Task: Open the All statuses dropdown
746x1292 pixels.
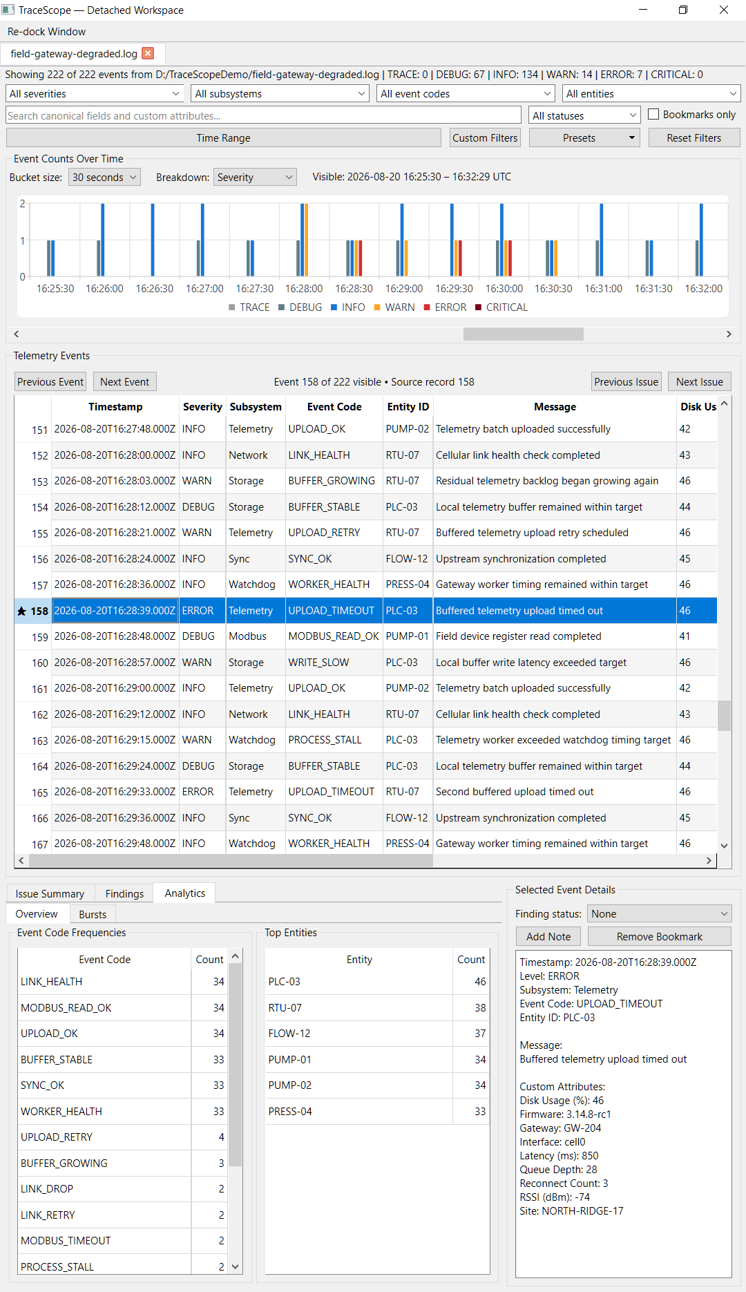Action: click(x=585, y=115)
